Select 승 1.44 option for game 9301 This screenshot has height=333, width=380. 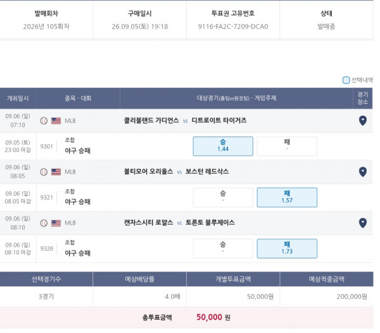pyautogui.click(x=223, y=146)
